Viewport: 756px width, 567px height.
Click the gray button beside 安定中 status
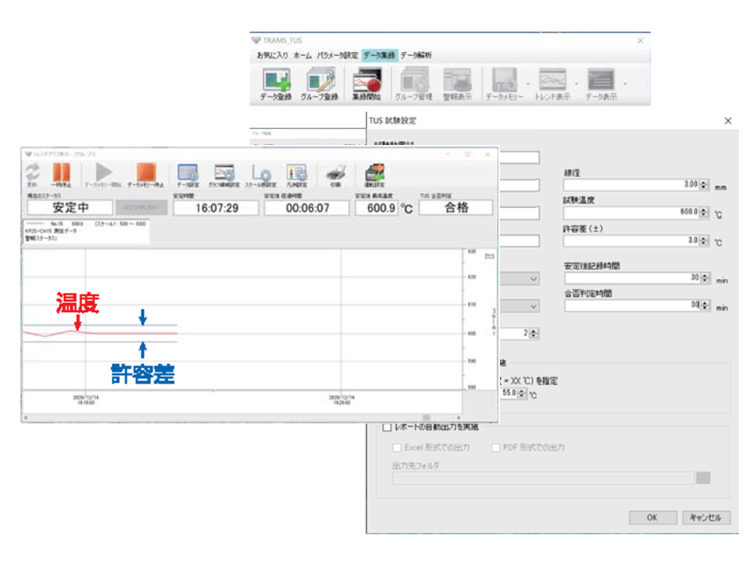pos(142,208)
